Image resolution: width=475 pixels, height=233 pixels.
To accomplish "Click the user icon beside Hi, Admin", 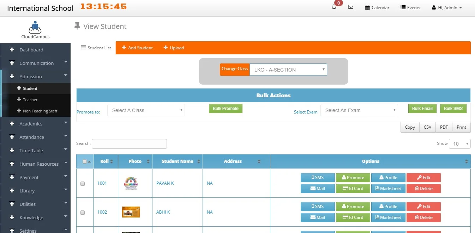I will point(434,7).
